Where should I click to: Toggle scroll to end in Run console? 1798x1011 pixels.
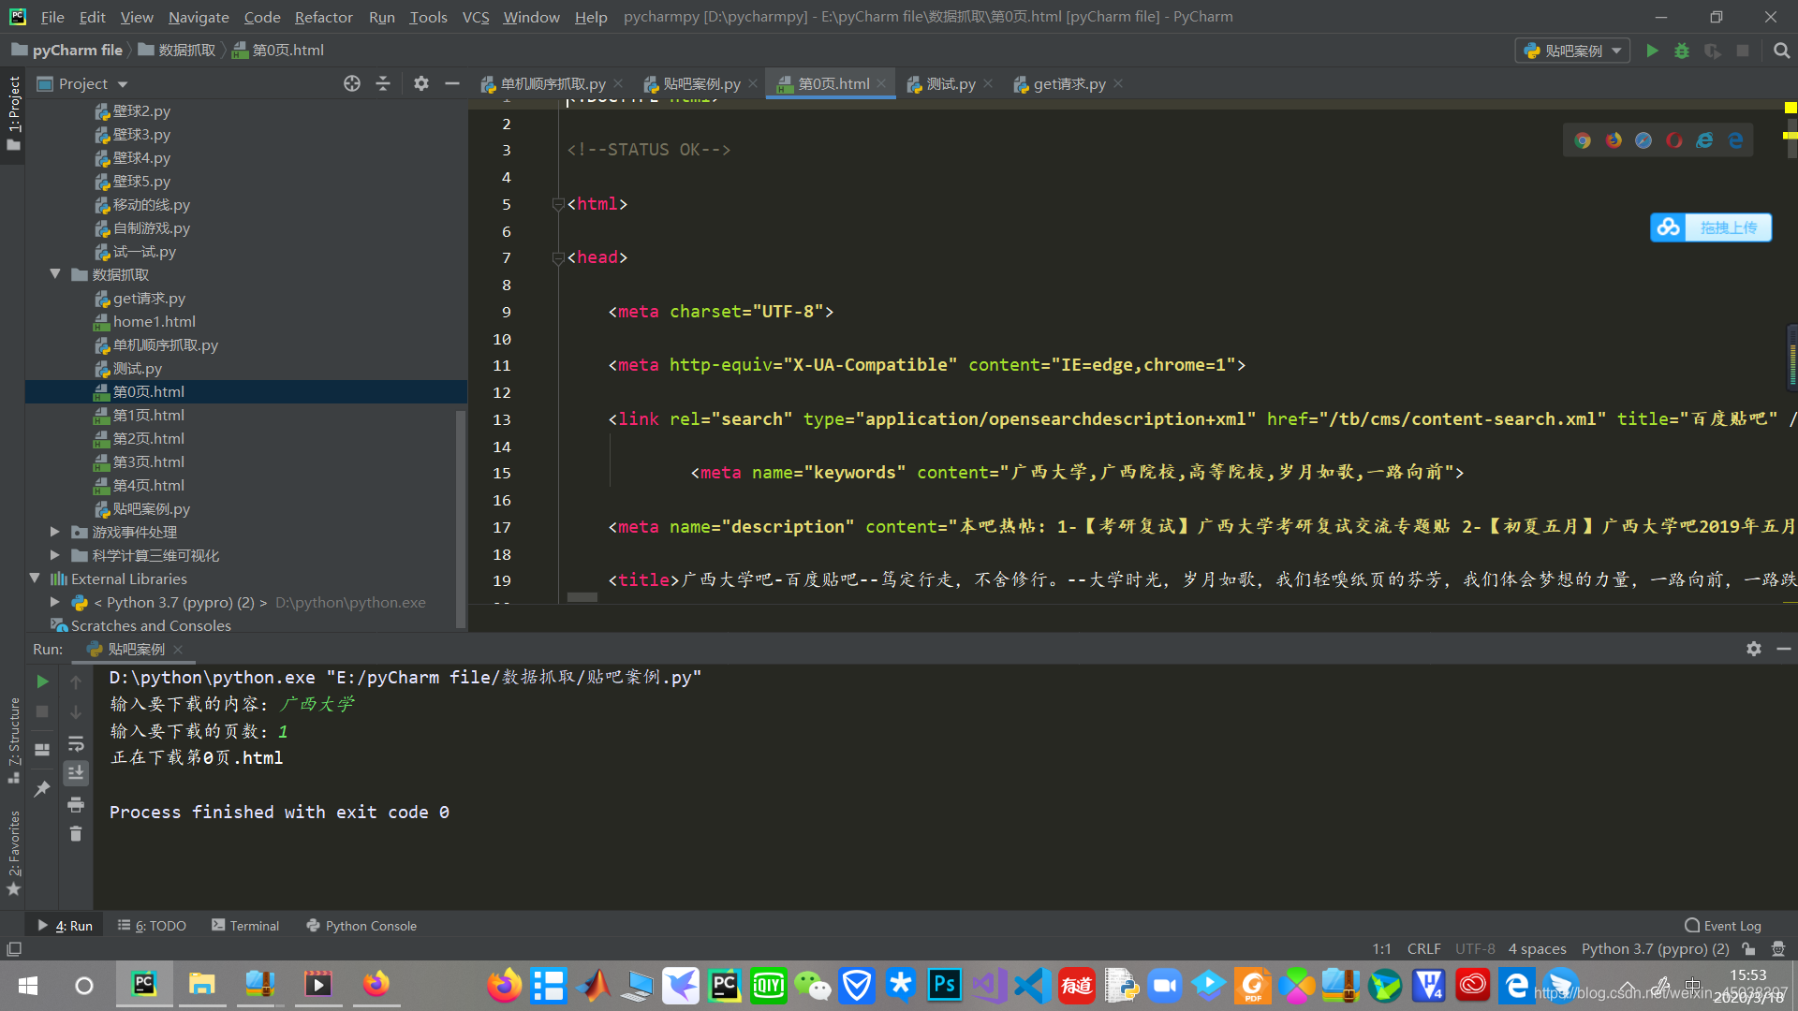coord(76,772)
